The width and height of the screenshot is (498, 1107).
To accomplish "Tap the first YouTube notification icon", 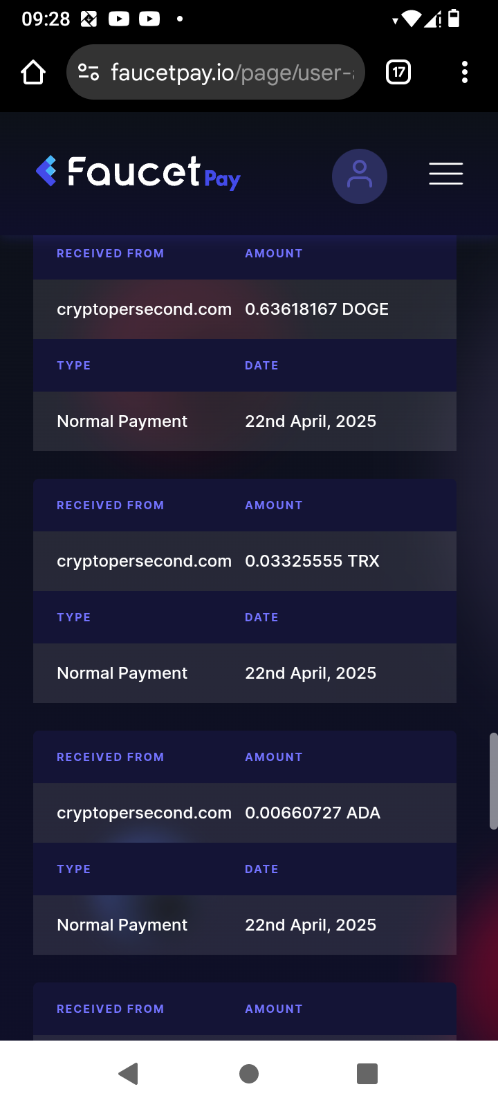I will pos(119,19).
